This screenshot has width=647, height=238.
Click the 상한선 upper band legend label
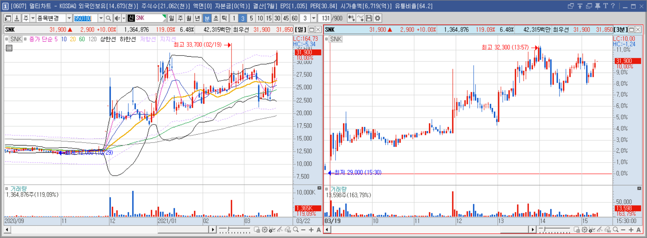(x=108, y=39)
